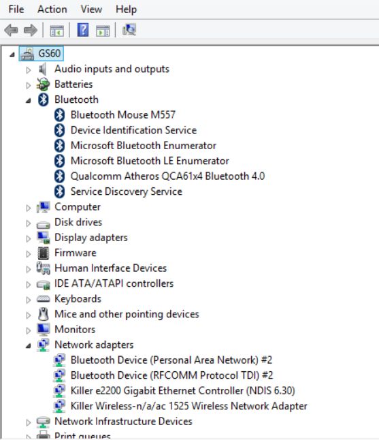The image size is (379, 440).
Task: Click the Forward arrow toolbar icon
Action: [x=30, y=30]
